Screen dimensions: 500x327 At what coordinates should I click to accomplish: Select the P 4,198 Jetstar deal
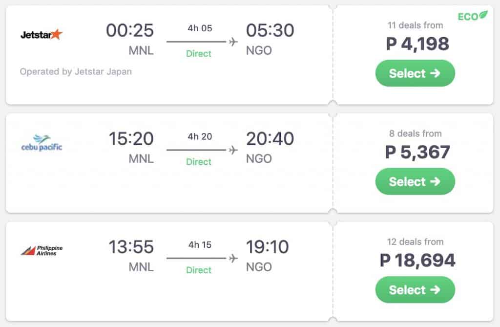click(x=415, y=73)
